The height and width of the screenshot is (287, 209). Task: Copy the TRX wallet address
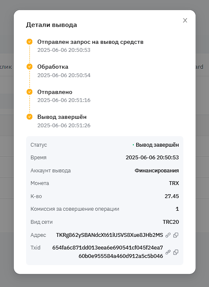pos(176,235)
